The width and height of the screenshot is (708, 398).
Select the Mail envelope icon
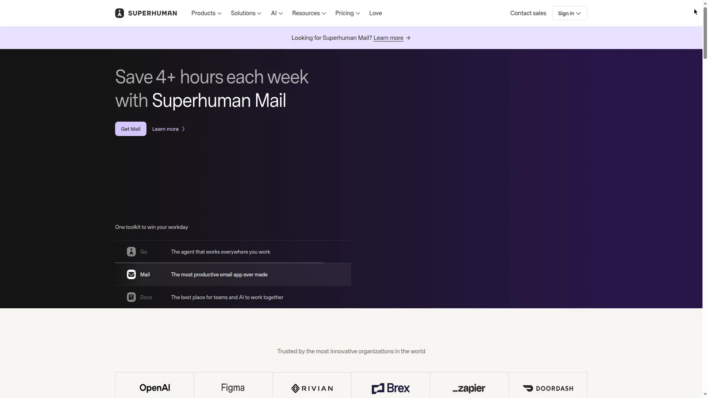click(x=131, y=275)
